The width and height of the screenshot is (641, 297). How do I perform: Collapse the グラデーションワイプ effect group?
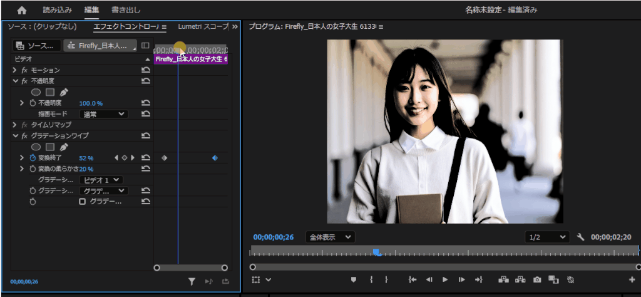coord(15,135)
